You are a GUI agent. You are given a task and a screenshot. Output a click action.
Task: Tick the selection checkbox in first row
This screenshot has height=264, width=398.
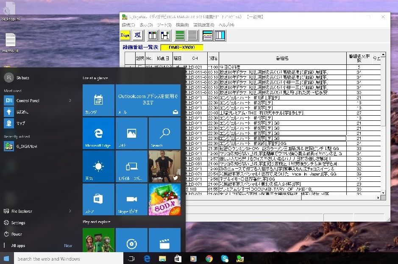[140, 67]
